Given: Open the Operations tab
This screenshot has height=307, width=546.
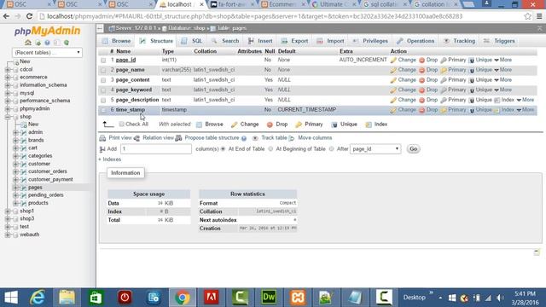Looking at the screenshot, I should 415,41.
